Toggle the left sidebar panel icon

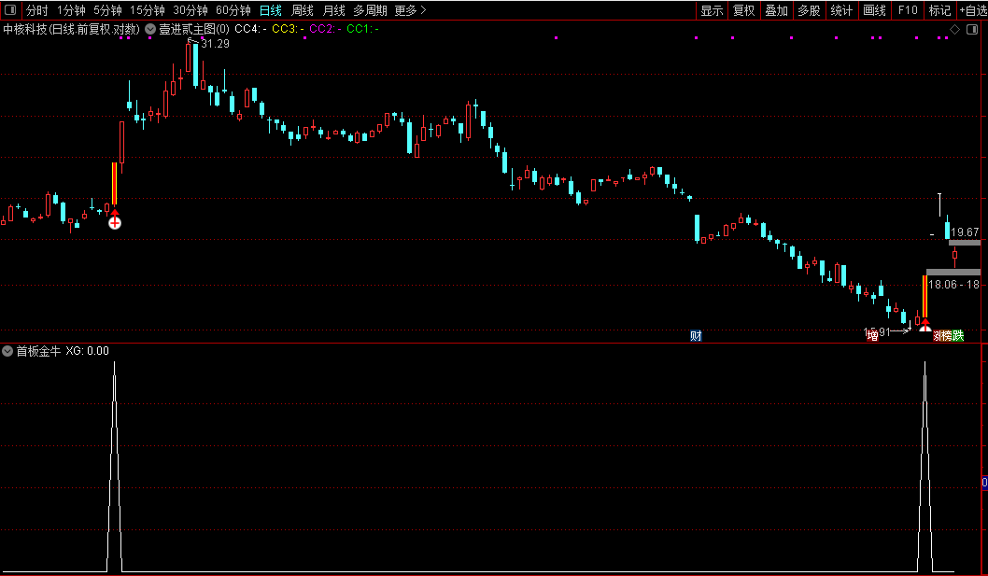point(10,10)
